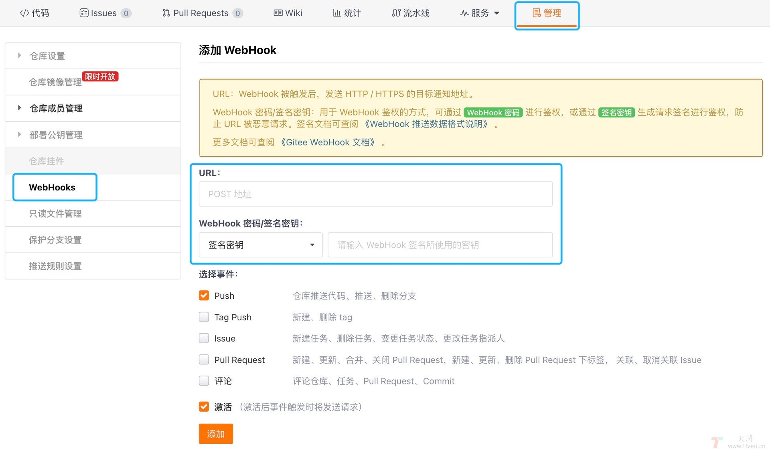Open the Gitee WebHook 文档 link
770x453 pixels.
point(328,142)
